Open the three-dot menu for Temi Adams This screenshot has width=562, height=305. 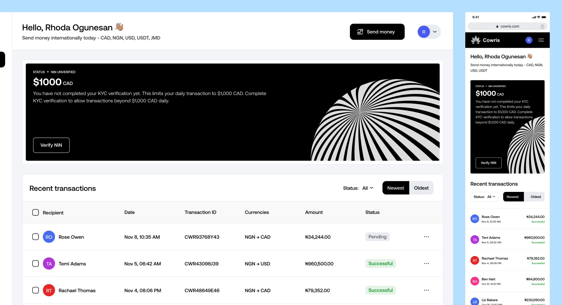click(426, 264)
